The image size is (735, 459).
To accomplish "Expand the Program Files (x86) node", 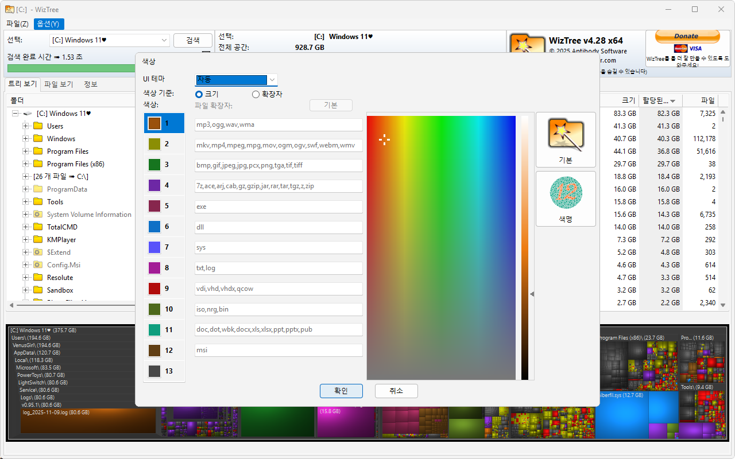I will [25, 164].
